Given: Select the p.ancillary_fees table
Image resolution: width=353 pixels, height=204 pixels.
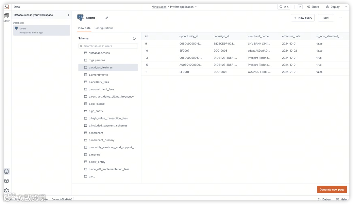Looking at the screenshot, I should click(108, 82).
